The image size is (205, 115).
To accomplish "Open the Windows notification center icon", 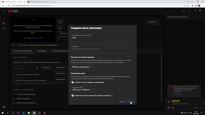I will (x=201, y=113).
